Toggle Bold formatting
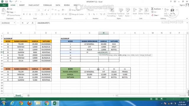This screenshot has height=106, width=189. click(x=24, y=14)
